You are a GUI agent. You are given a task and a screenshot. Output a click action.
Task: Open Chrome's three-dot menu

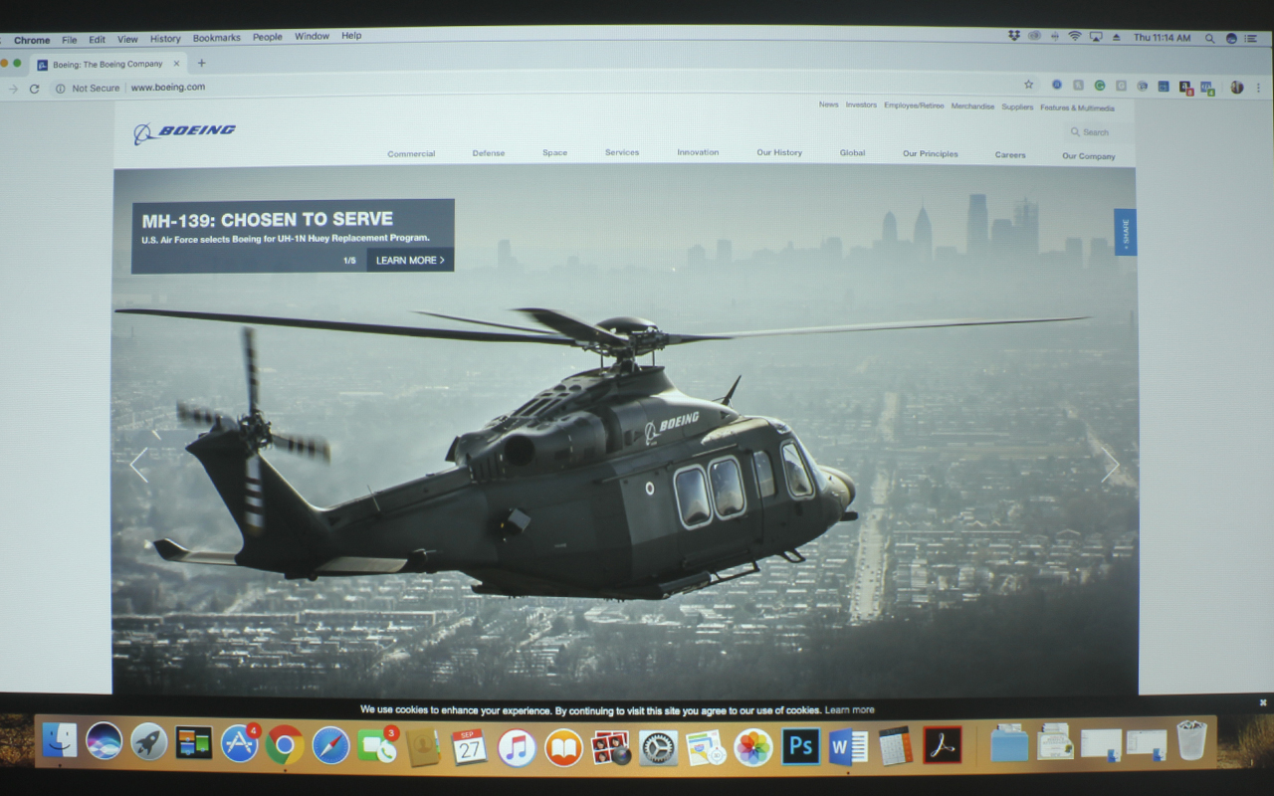pos(1259,88)
